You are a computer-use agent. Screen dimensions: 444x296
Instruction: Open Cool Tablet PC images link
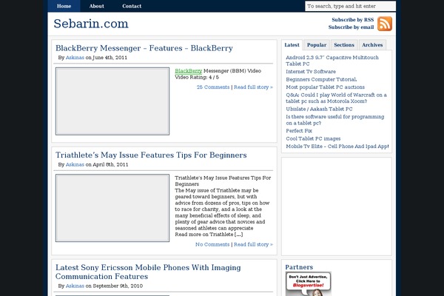pyautogui.click(x=313, y=138)
